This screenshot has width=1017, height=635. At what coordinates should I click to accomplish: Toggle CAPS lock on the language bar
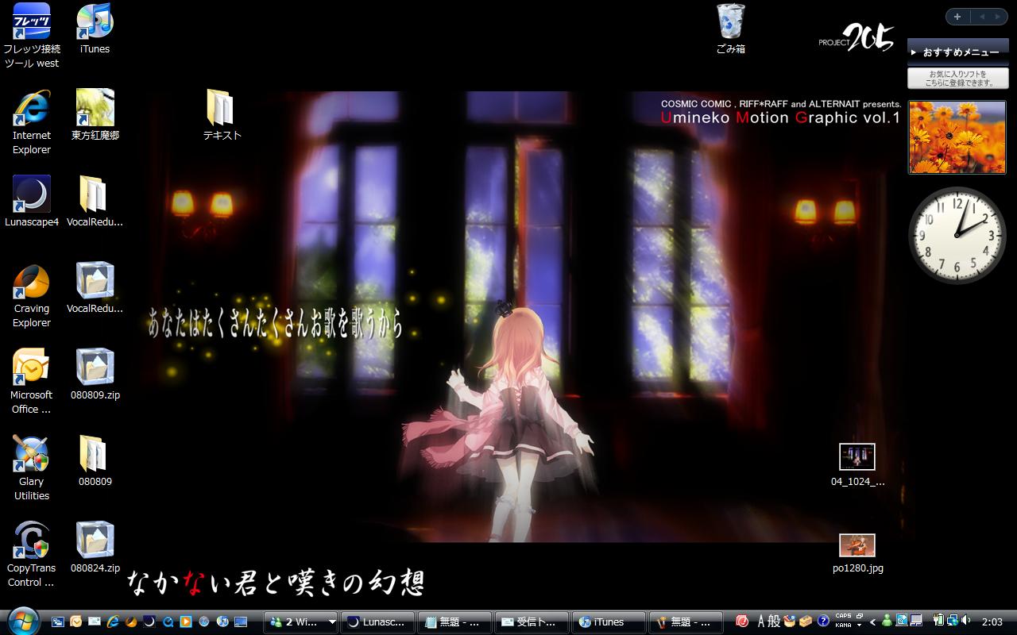tap(843, 616)
